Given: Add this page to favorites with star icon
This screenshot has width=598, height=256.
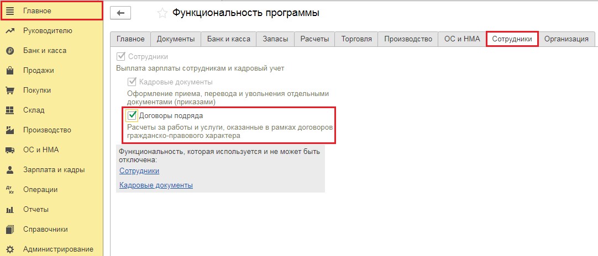Looking at the screenshot, I should 162,13.
